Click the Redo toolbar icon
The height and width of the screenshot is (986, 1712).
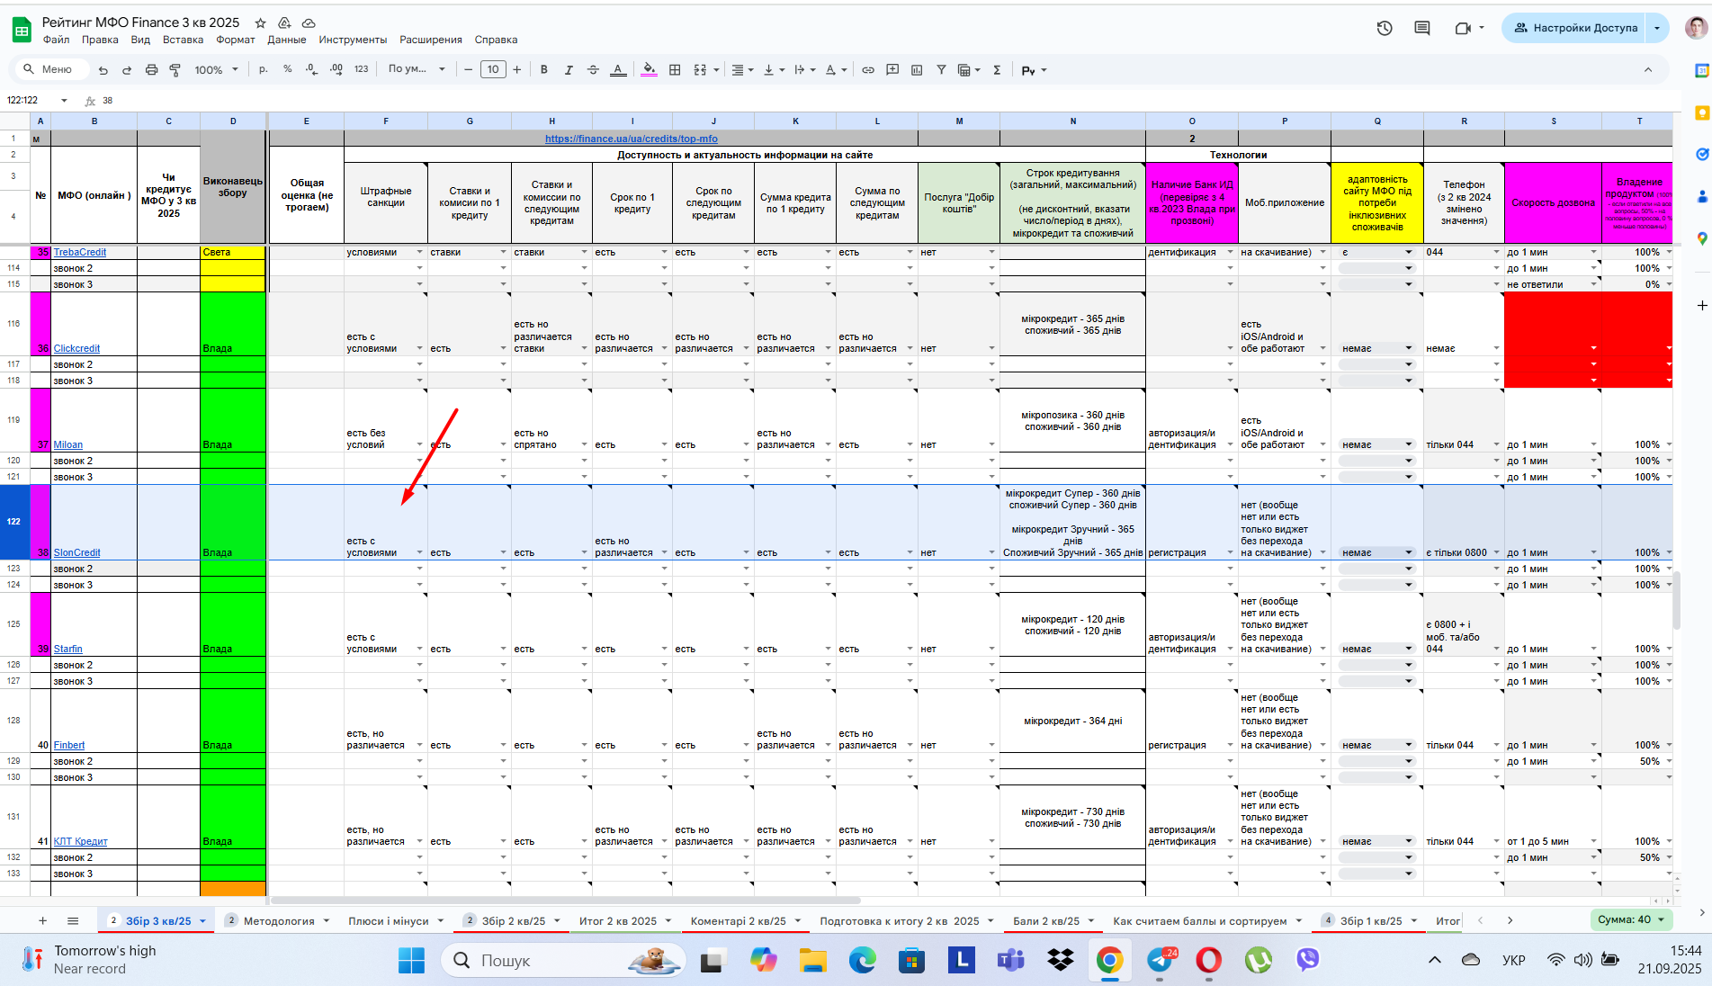(x=127, y=70)
